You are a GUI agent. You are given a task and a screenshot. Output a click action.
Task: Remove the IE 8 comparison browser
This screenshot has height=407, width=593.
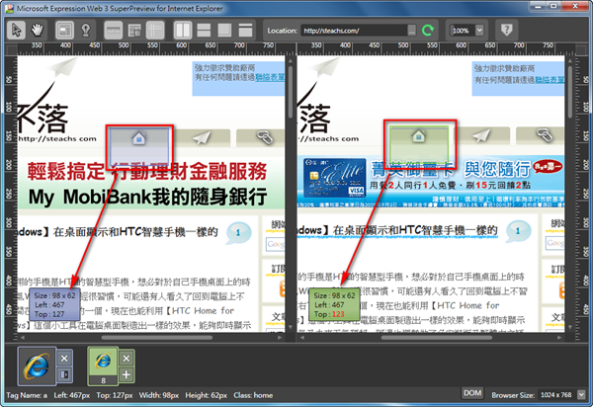click(127, 359)
